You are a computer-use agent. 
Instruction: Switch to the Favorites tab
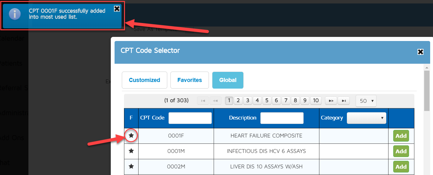click(x=189, y=80)
